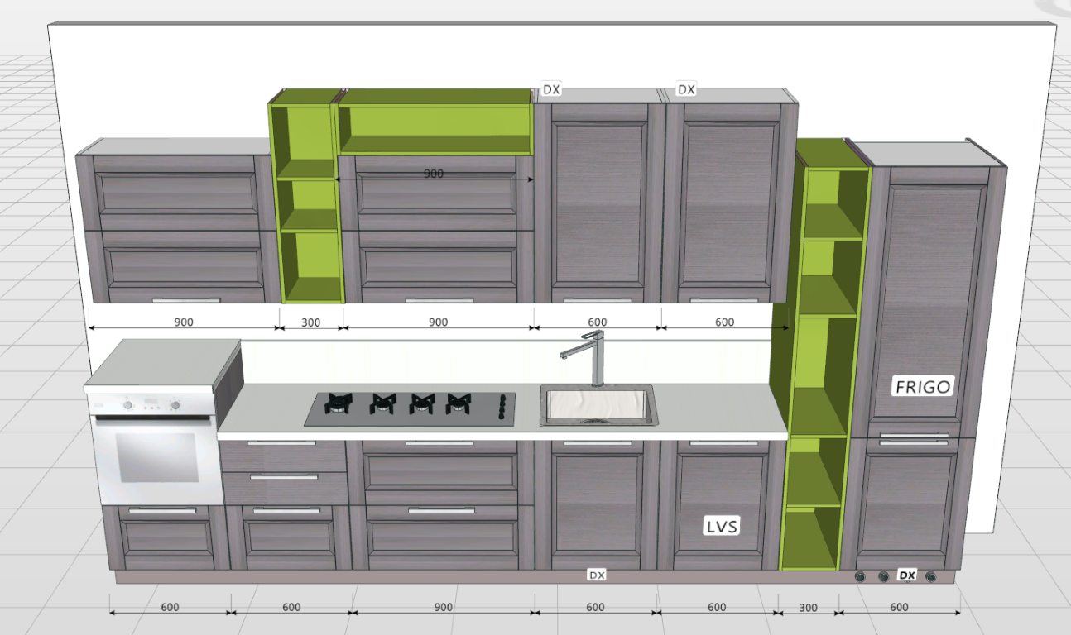1071x635 pixels.
Task: Select the sink basin
Action: [598, 405]
